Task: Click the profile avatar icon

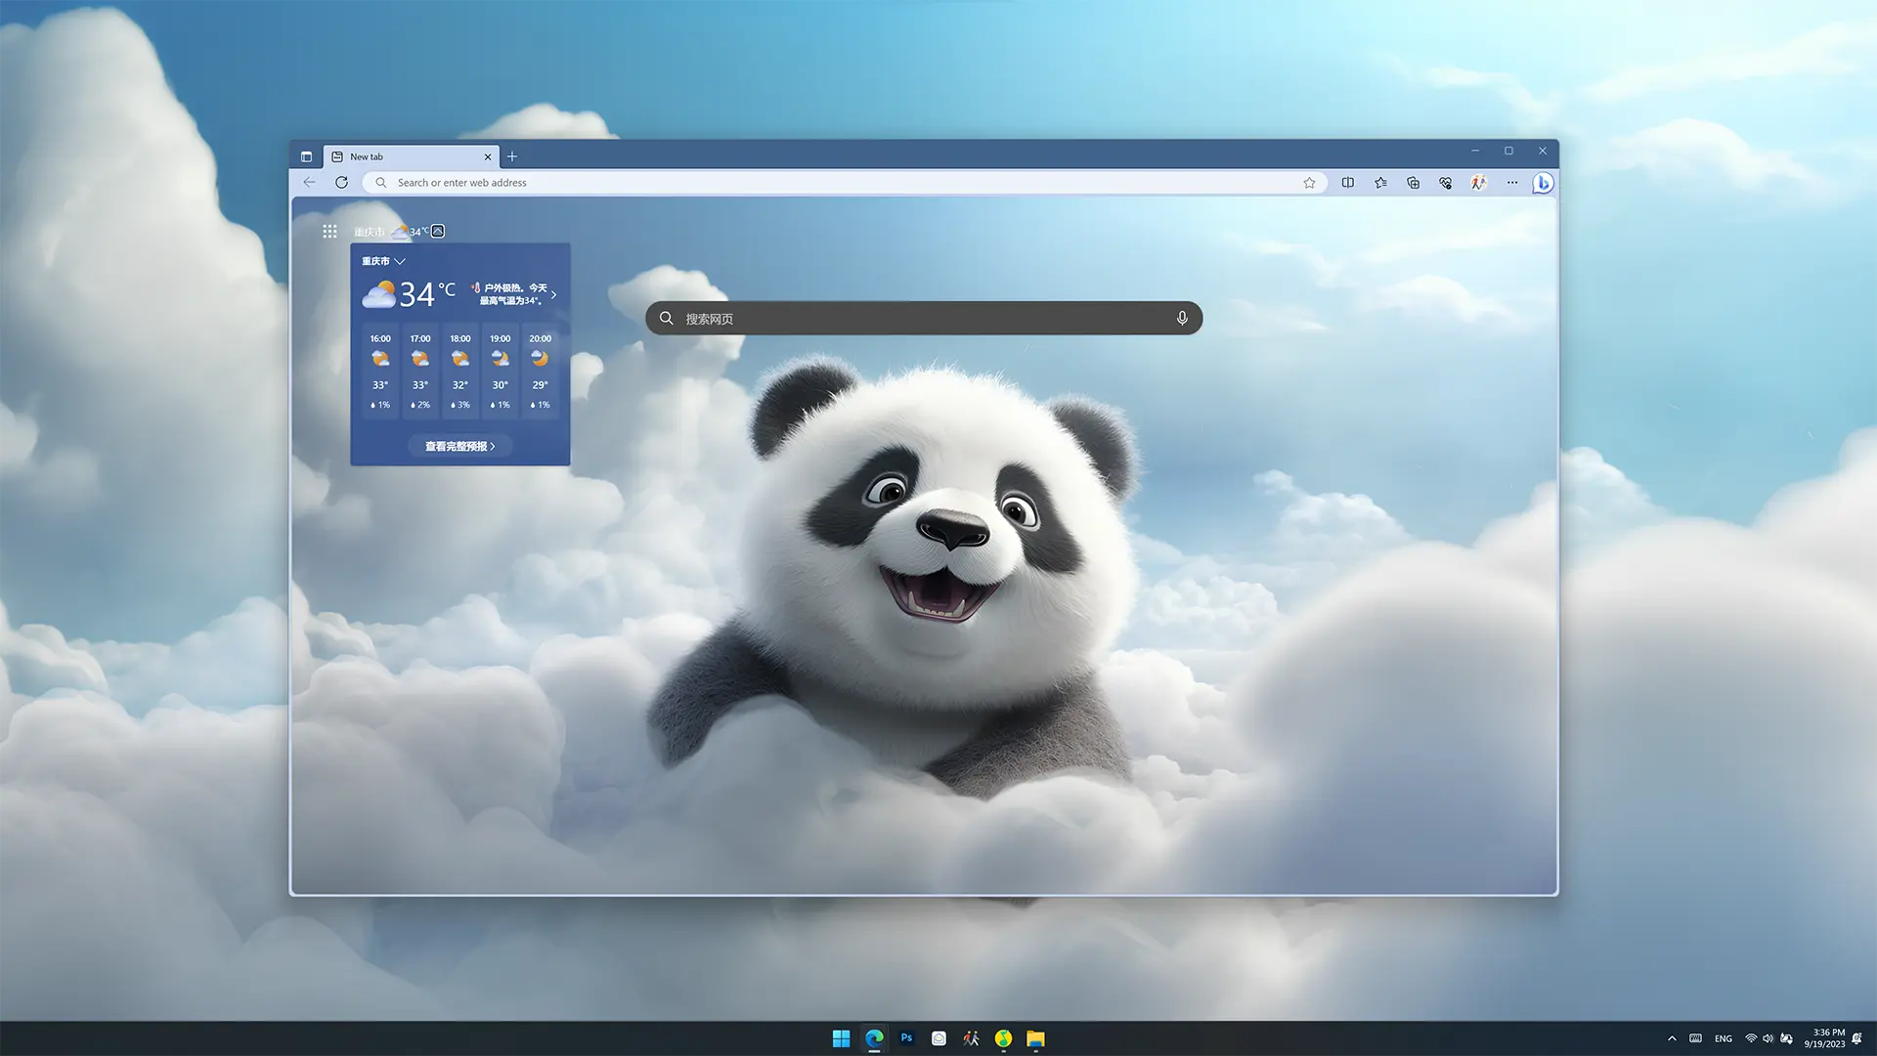Action: click(x=1478, y=183)
